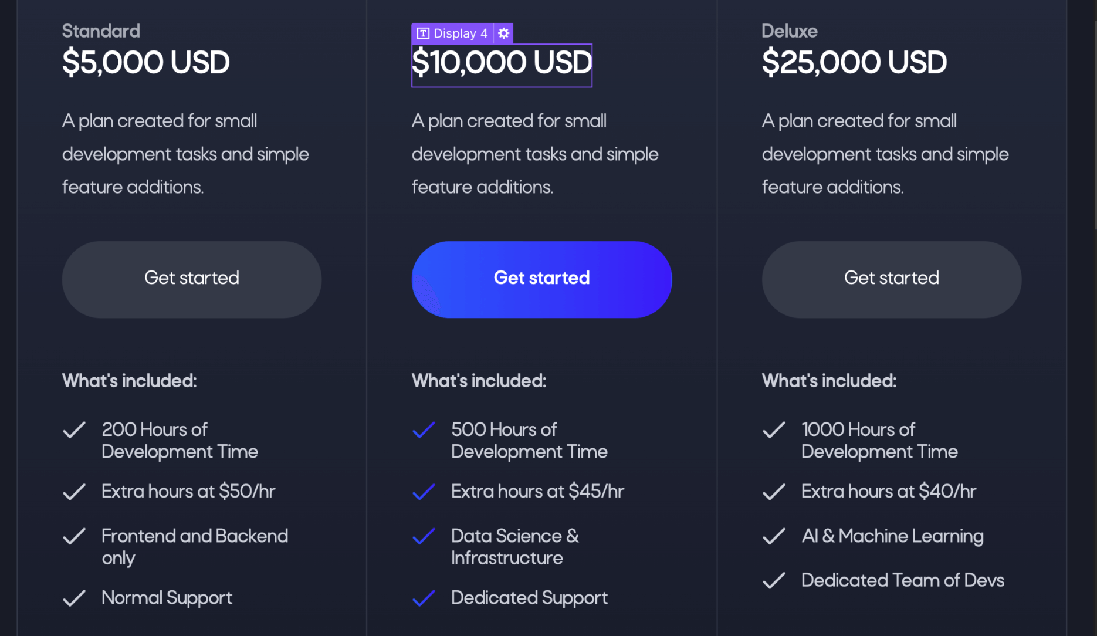Viewport: 1097px width, 636px height.
Task: Click the Display 4 label badge
Action: pyautogui.click(x=460, y=33)
